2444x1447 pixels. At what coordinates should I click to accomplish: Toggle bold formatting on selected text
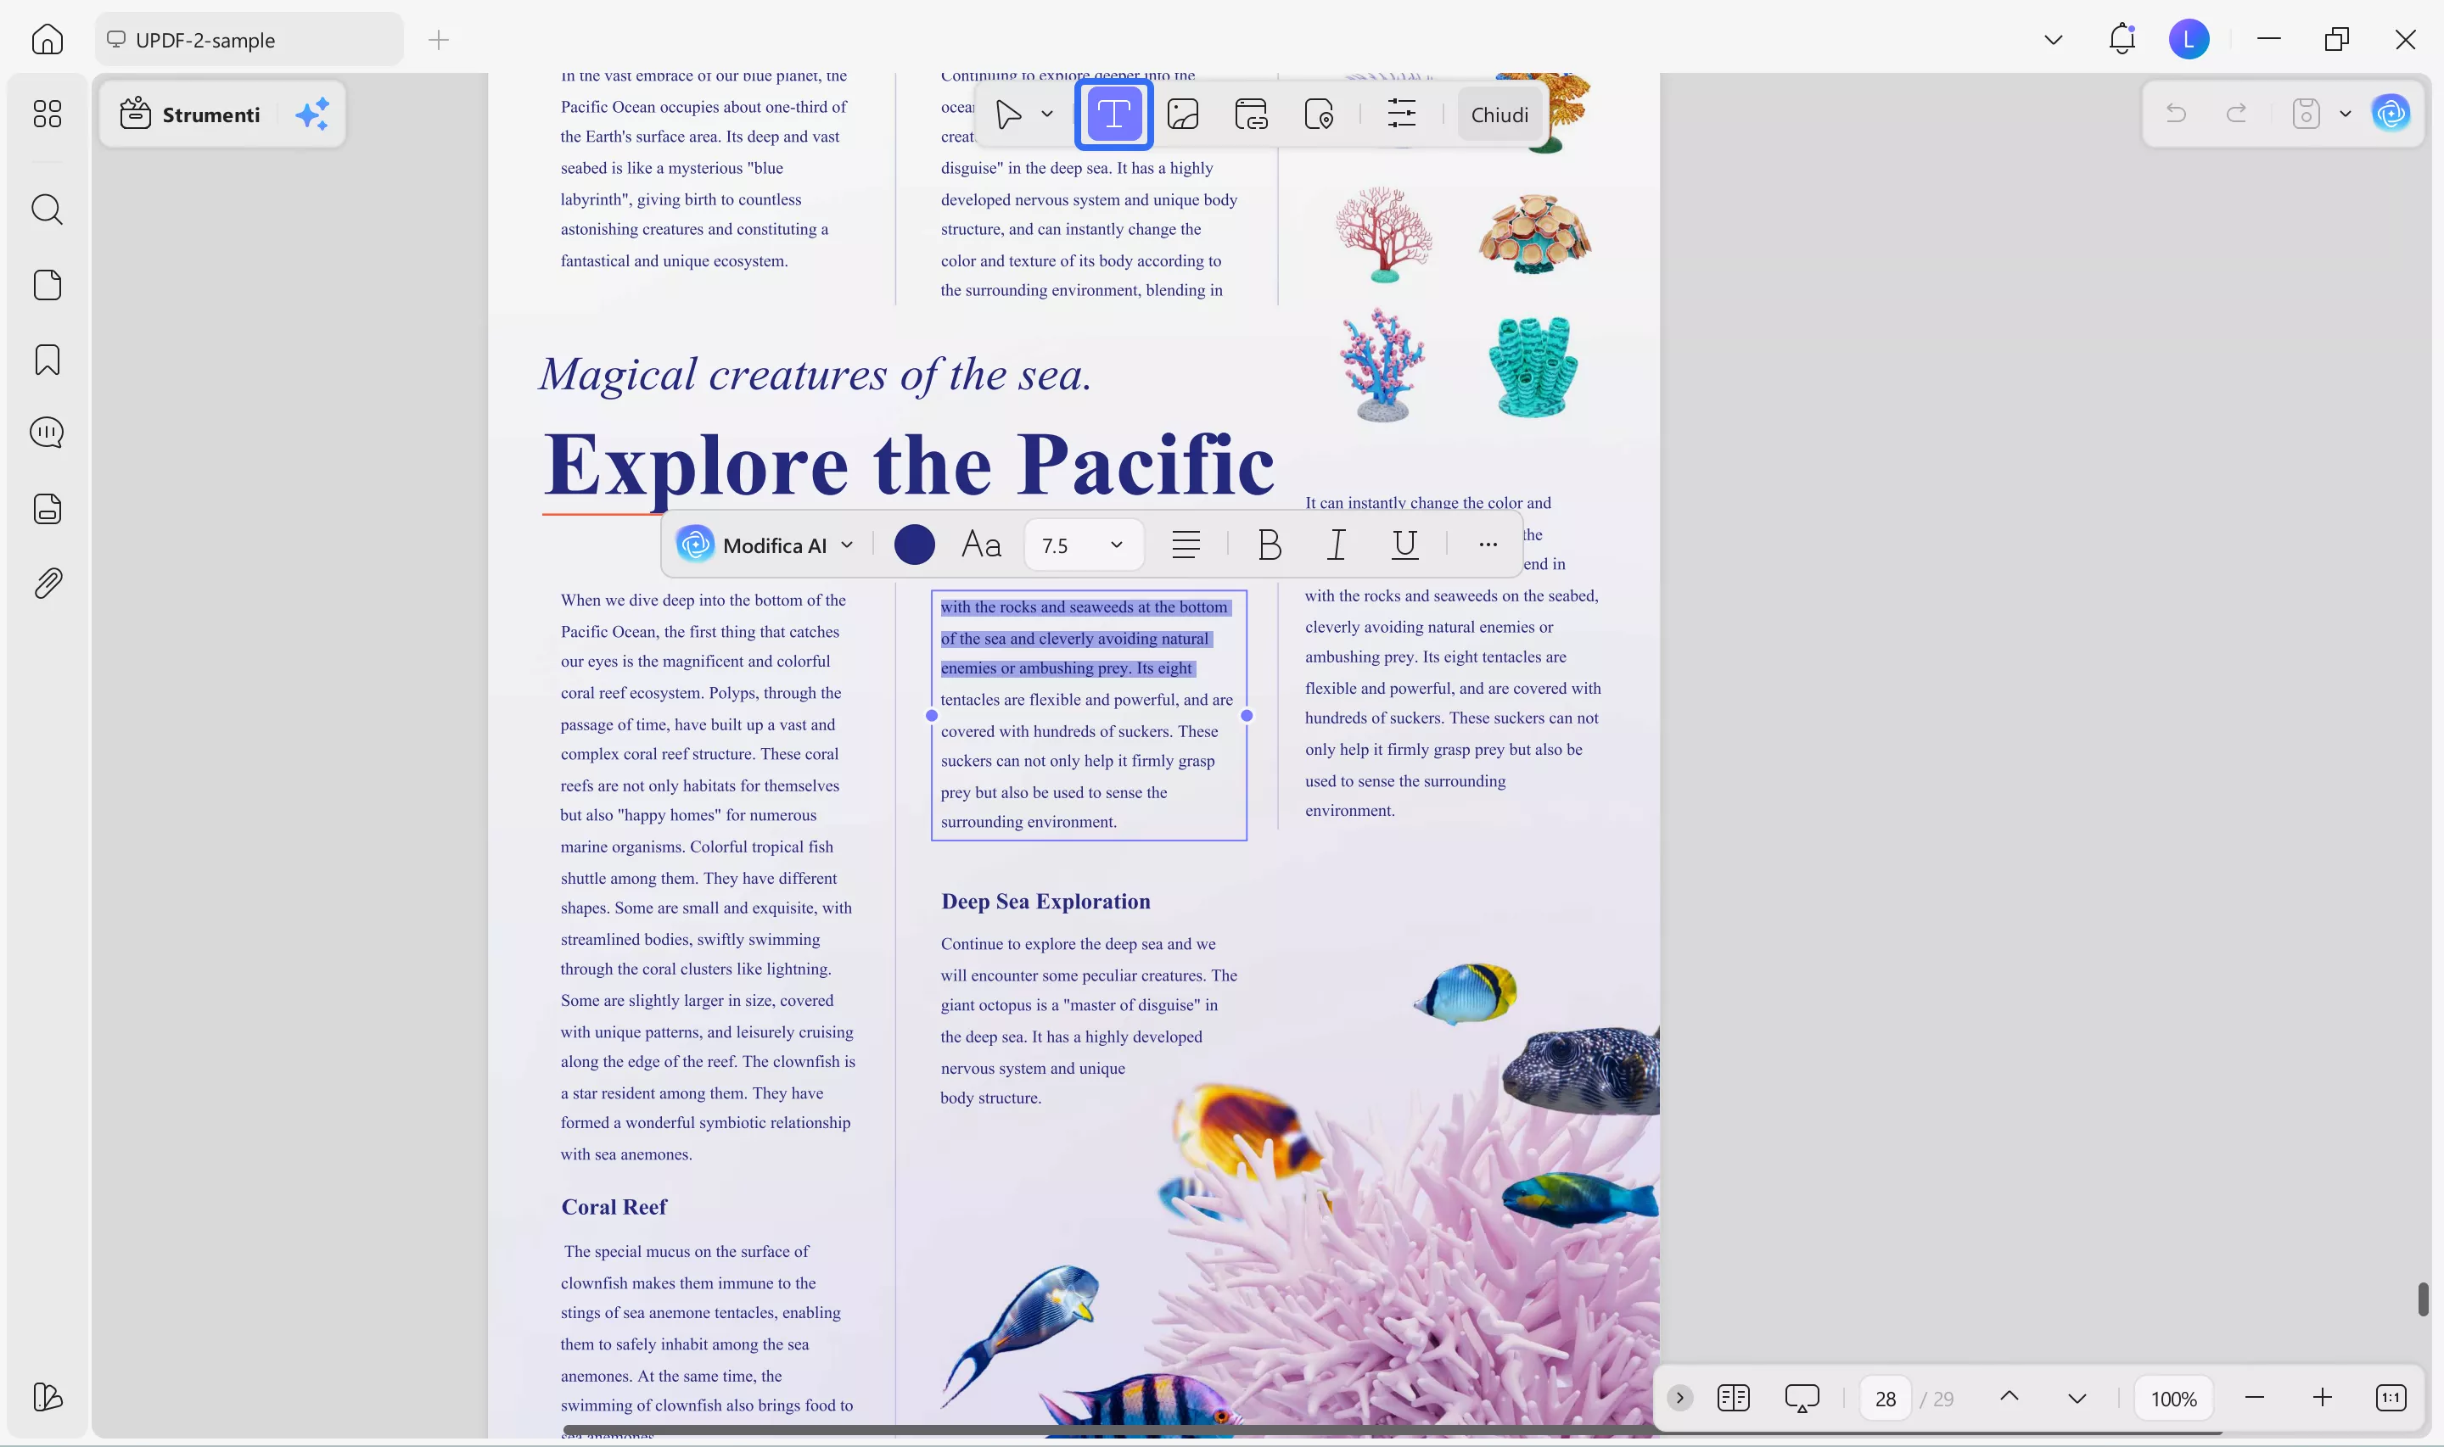point(1269,544)
